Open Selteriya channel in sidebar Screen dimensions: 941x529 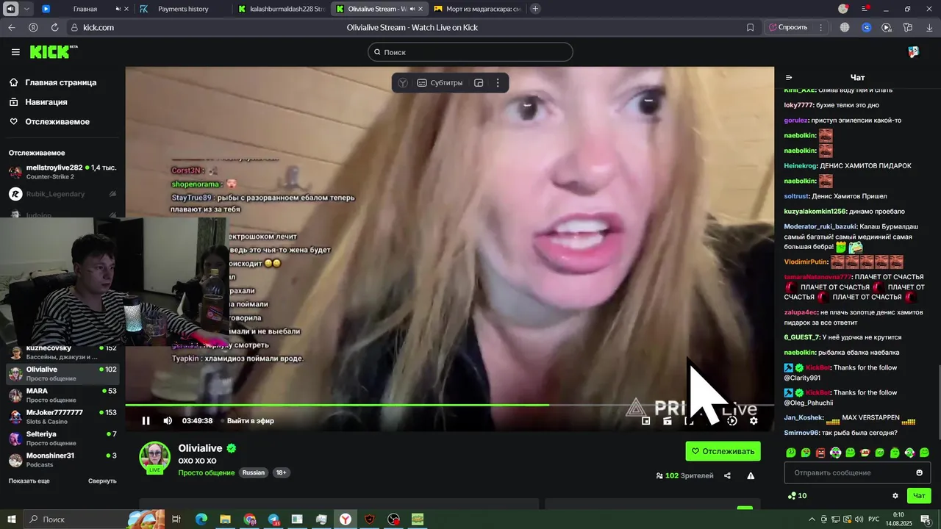click(62, 439)
